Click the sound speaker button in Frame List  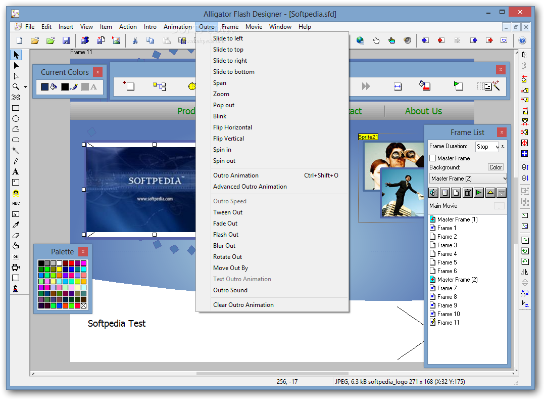pyautogui.click(x=433, y=193)
